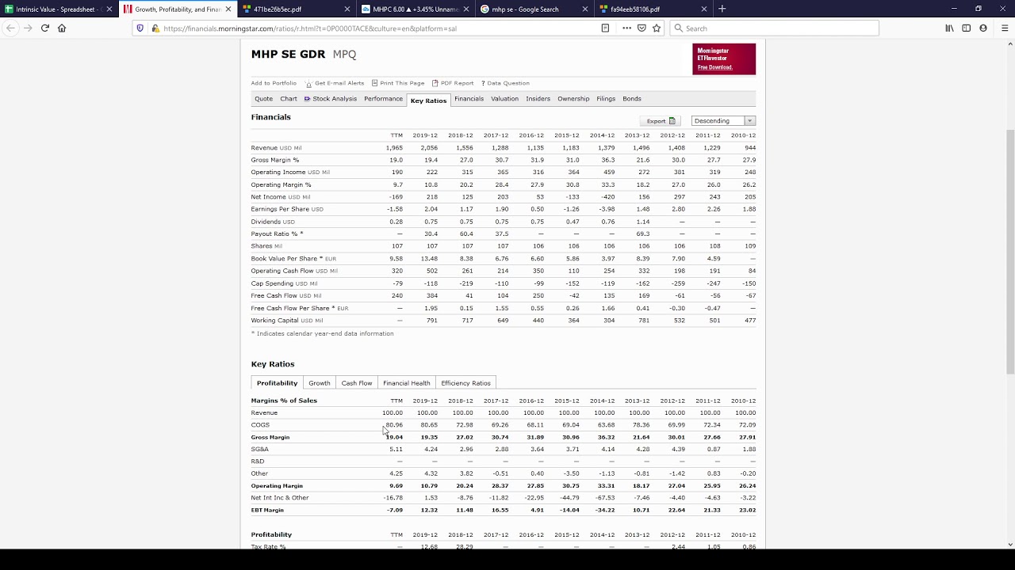Open the Ownership tab

[573, 99]
